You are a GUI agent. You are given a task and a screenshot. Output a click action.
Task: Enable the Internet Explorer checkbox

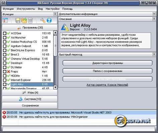coord(5,80)
